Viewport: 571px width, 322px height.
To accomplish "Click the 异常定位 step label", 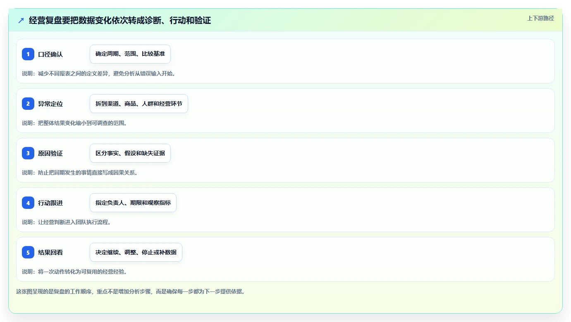I will (x=50, y=104).
